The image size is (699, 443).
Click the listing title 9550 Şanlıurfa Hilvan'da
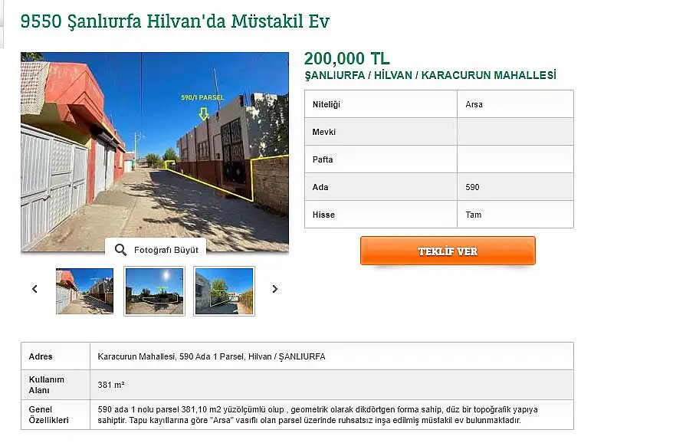175,21
